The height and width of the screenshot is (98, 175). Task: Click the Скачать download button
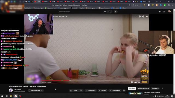[x=103, y=90]
